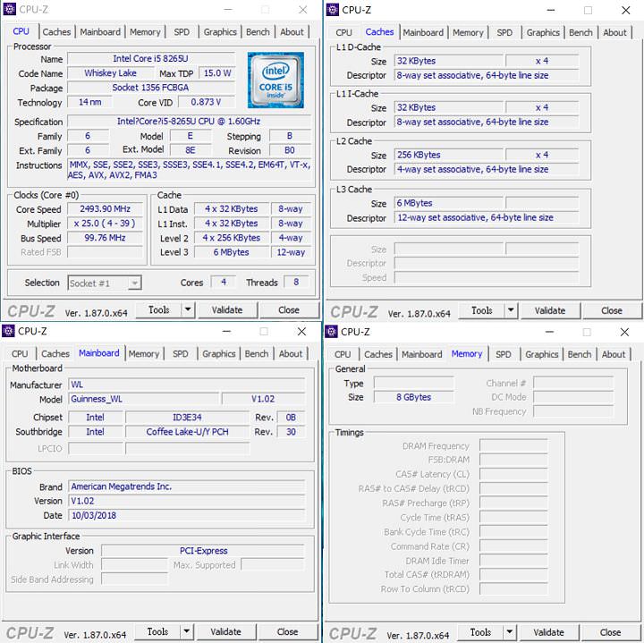Viewport: 644px width, 643px height.
Task: Click CPU-Z title icon in Memory window
Action: tap(332, 332)
